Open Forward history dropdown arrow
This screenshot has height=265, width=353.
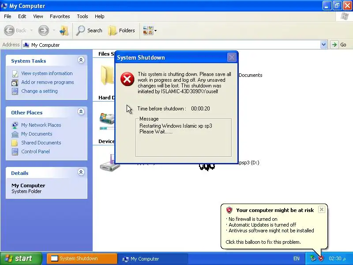click(x=54, y=30)
